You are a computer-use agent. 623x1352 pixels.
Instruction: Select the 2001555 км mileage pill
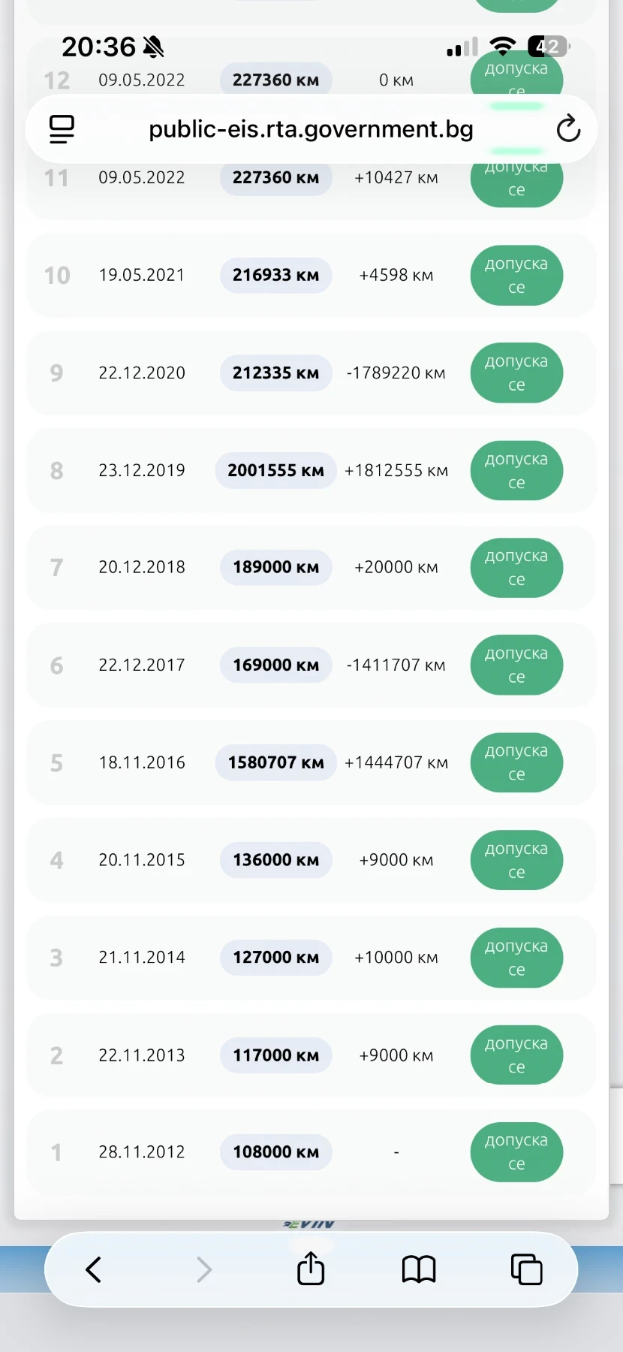(275, 470)
